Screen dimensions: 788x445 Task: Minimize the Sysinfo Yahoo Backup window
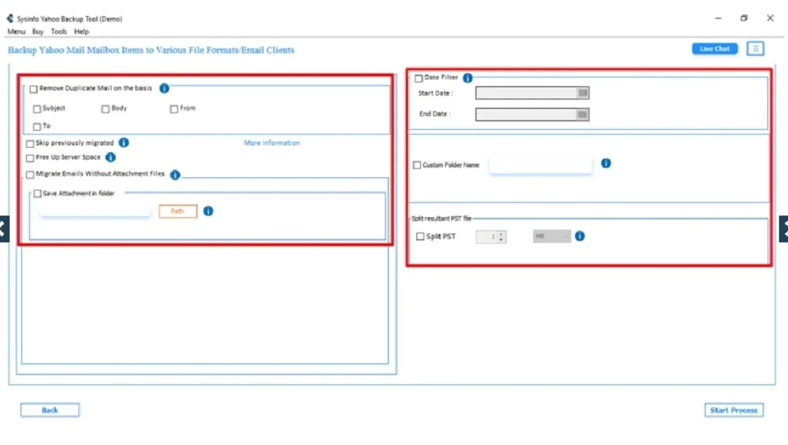(718, 18)
